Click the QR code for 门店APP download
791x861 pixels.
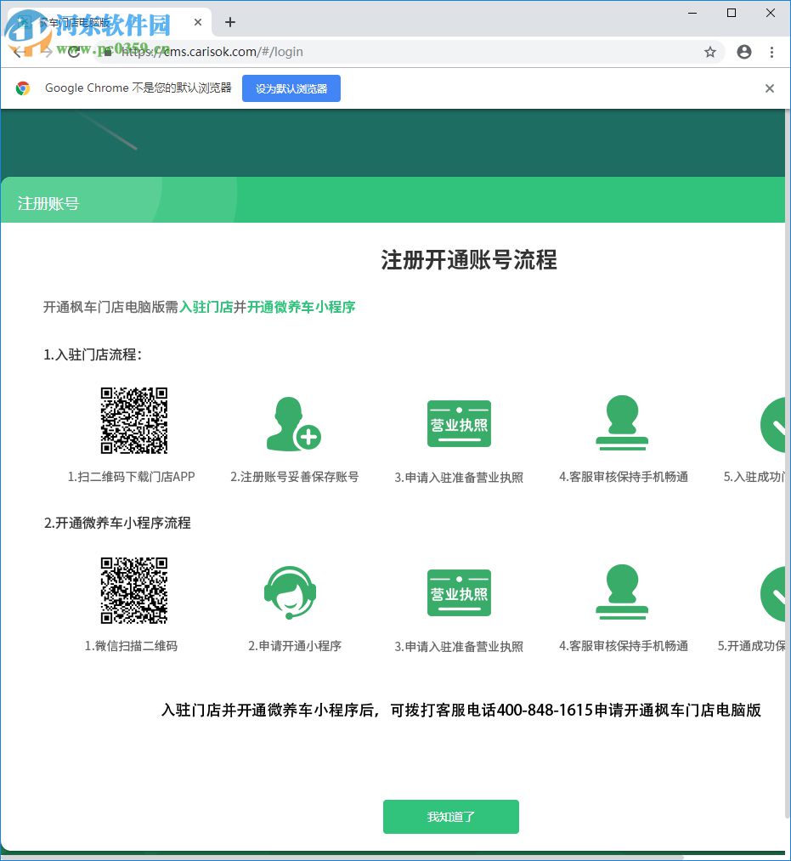[x=133, y=420]
